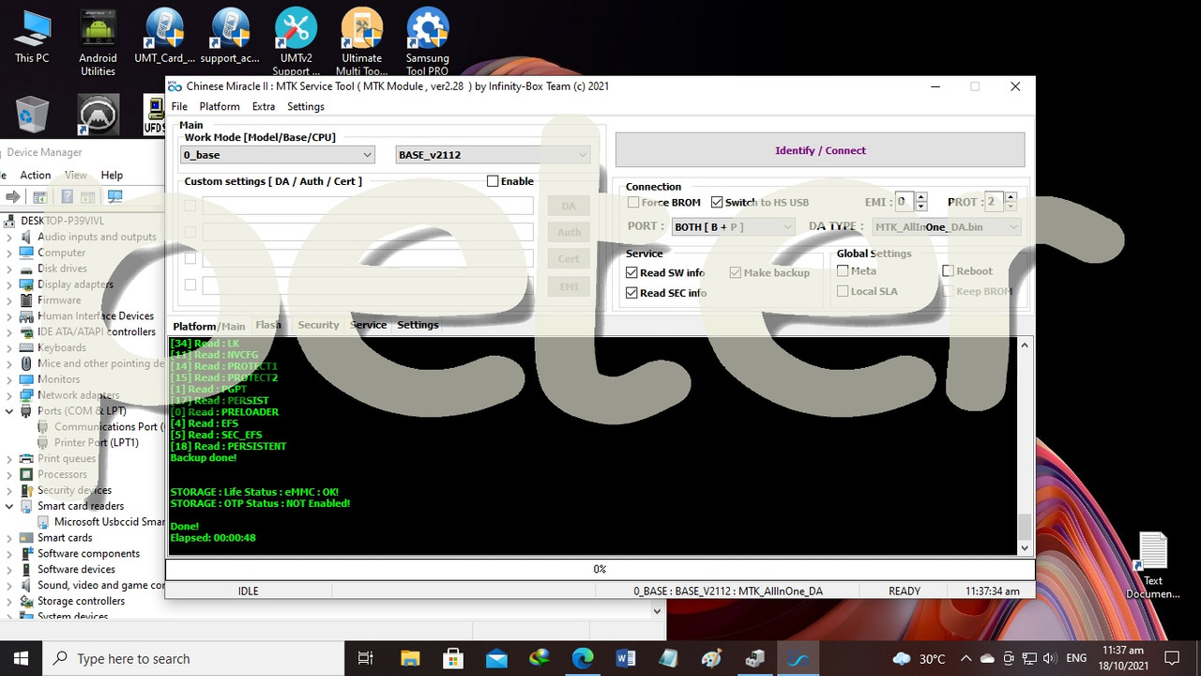
Task: Click the Cert button in custom settings
Action: click(569, 259)
